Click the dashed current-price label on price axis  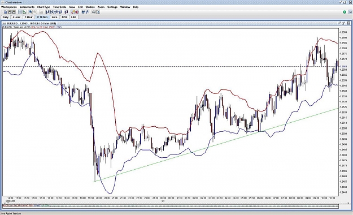click(344, 67)
